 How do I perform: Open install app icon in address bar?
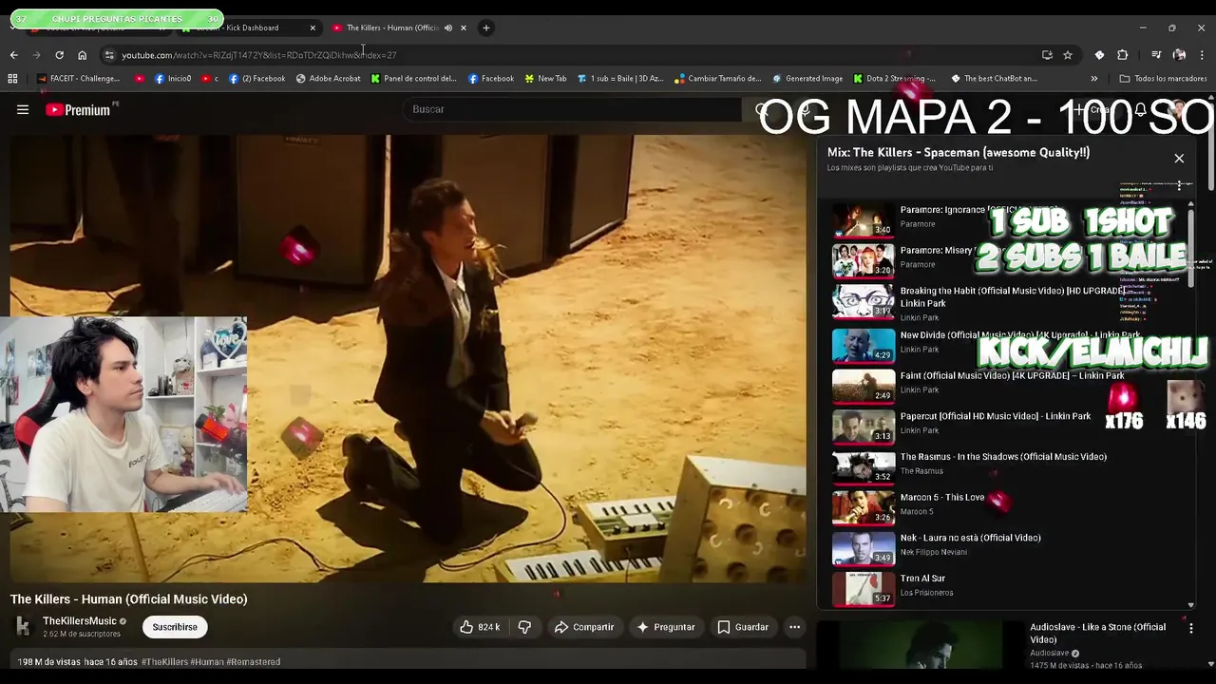[1047, 55]
